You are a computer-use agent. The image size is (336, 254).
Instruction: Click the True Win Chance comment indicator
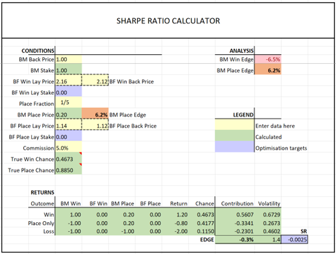[81, 154]
